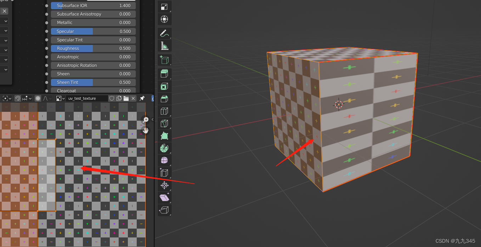Select the Bevel tool
Screen dimensions: 481x247
(164, 99)
